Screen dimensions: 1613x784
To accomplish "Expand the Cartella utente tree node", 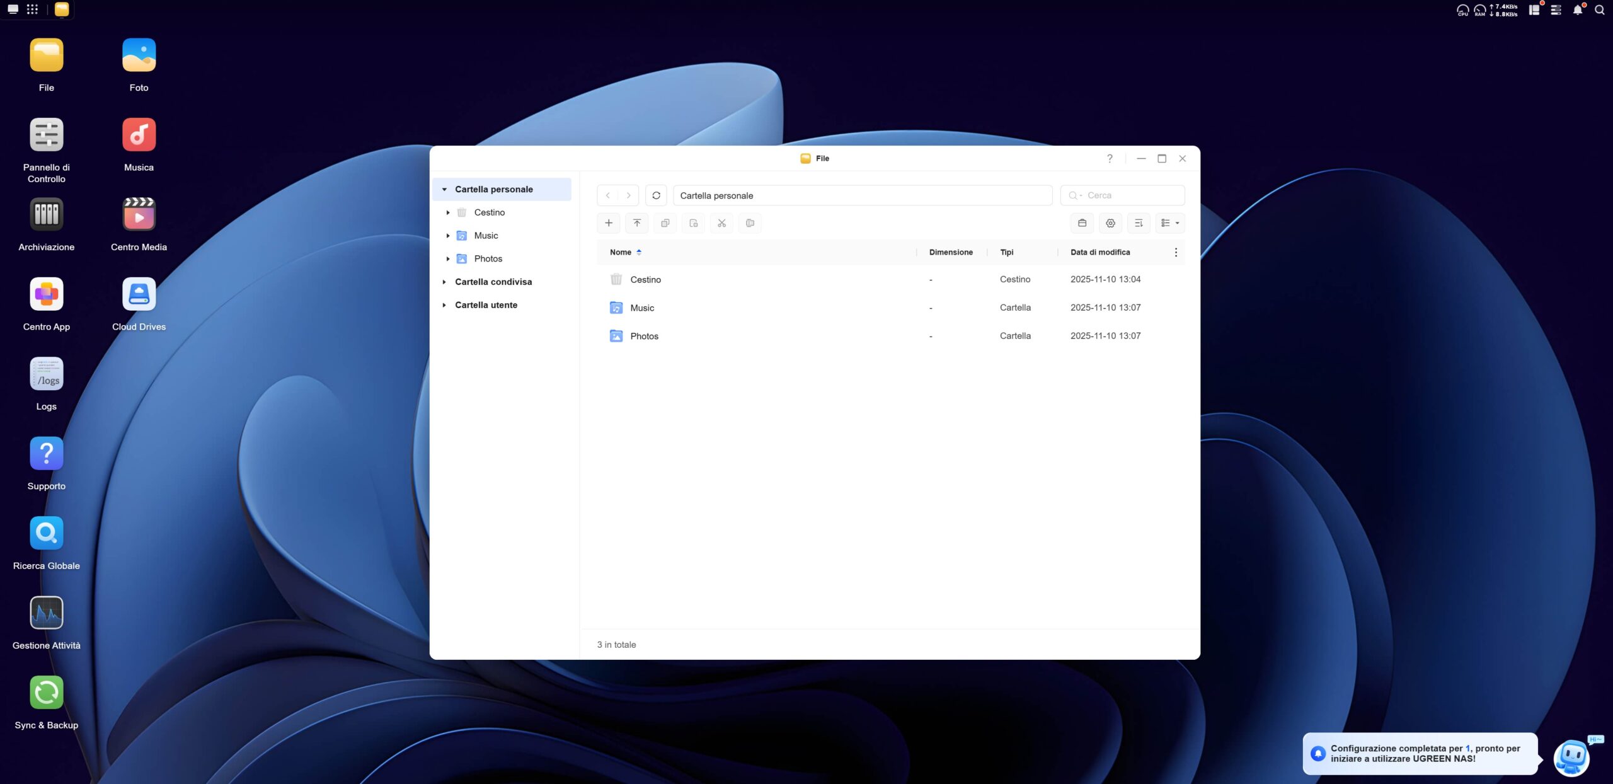I will (444, 305).
